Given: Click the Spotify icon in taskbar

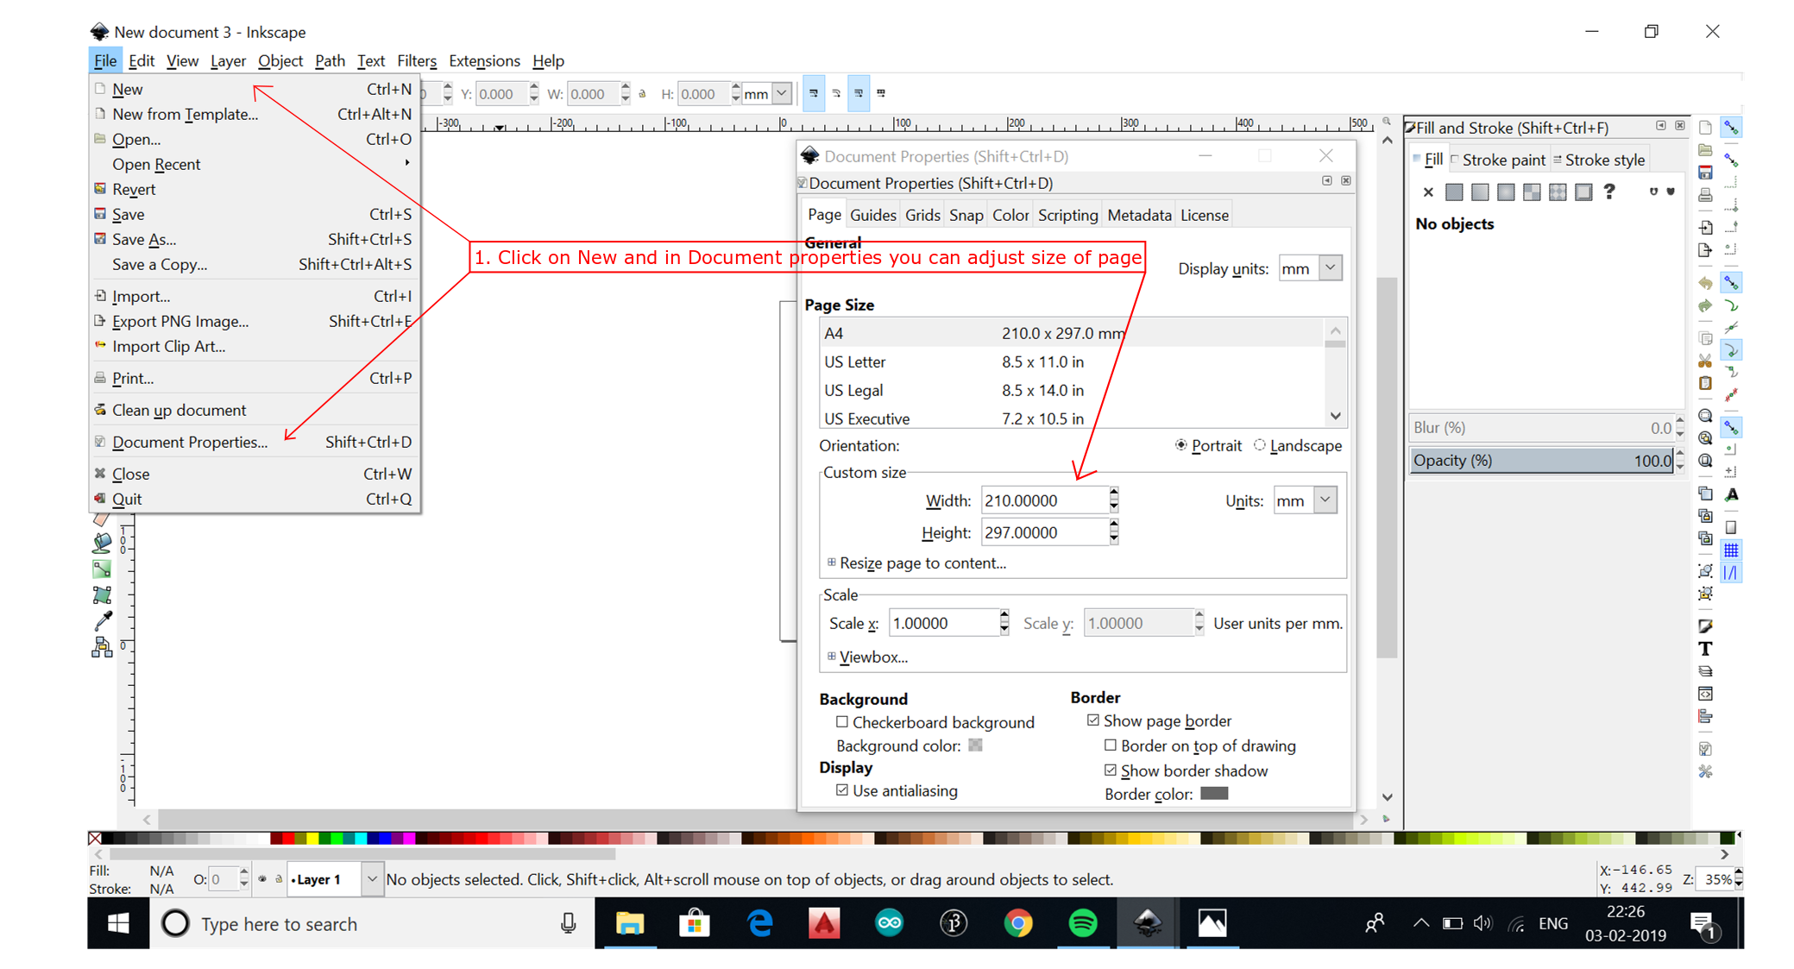Looking at the screenshot, I should click(x=1083, y=923).
